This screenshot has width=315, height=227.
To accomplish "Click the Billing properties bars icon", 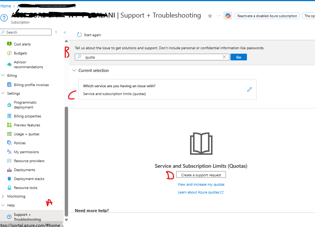I will [x=9, y=116].
